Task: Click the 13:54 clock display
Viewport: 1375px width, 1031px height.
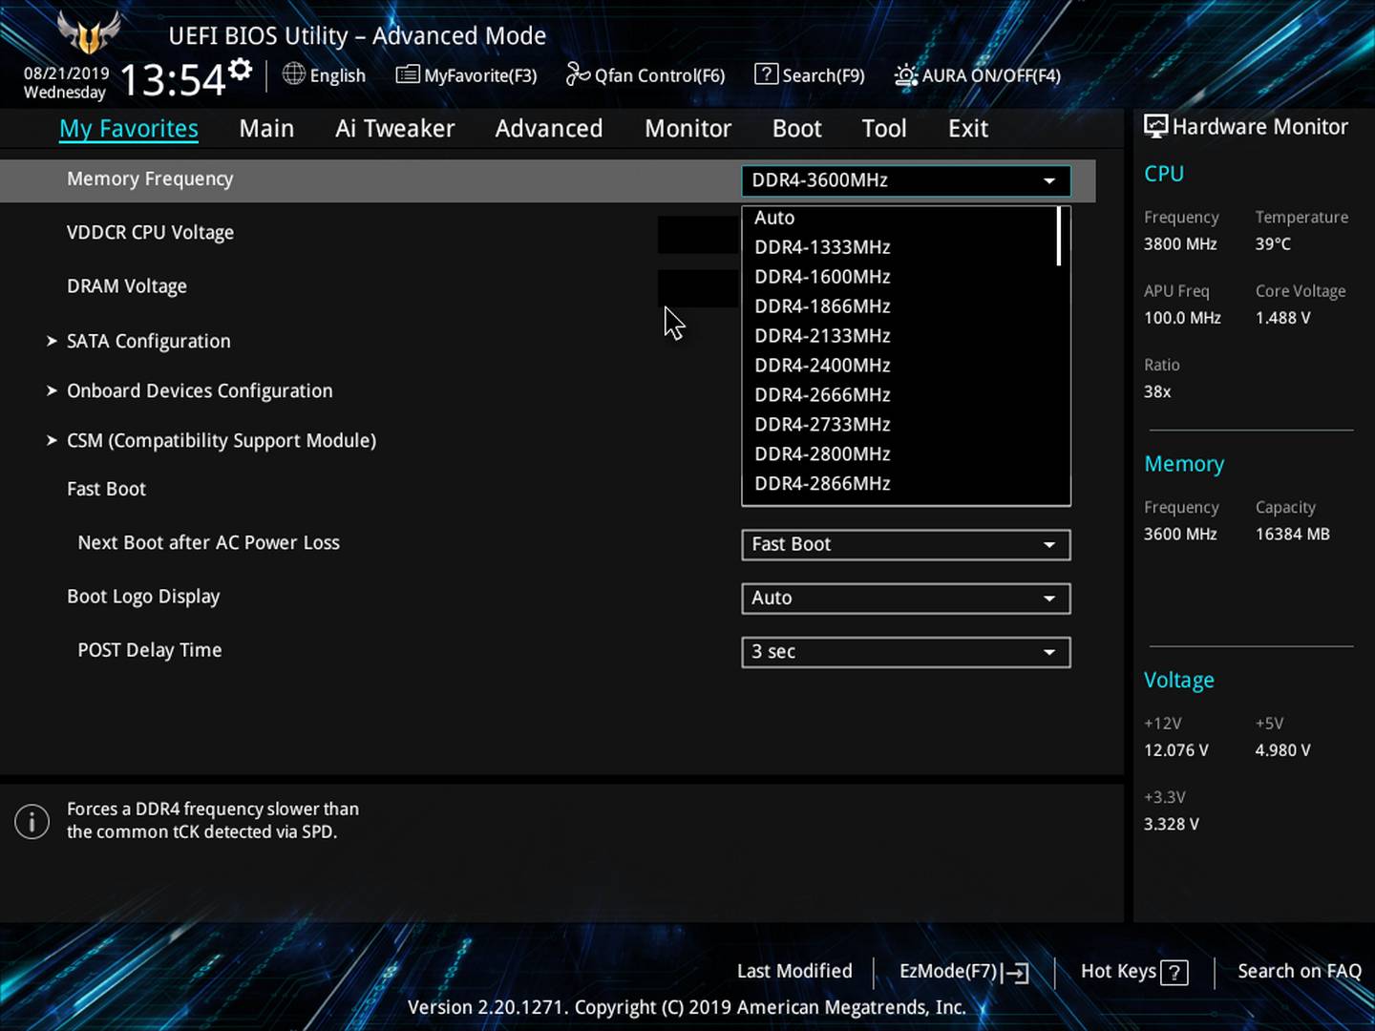Action: click(172, 80)
